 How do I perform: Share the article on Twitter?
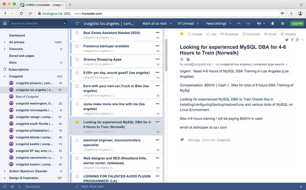286,40
